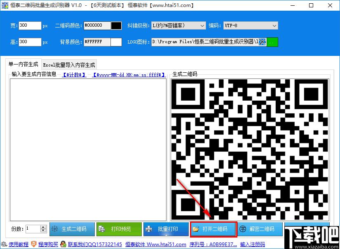Click the 序列号：A0B99E37... serial link
This screenshot has height=249, width=340.
[x=213, y=244]
